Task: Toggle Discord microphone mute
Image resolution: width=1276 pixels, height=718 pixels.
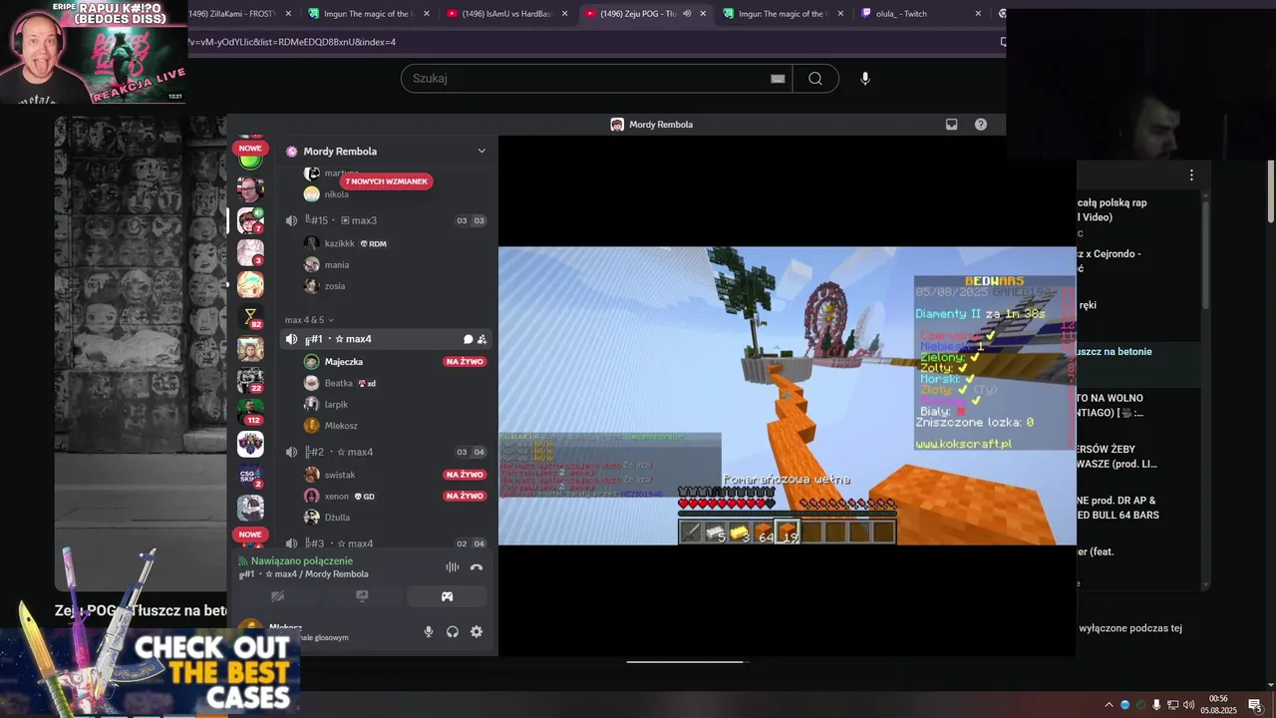Action: pyautogui.click(x=429, y=631)
